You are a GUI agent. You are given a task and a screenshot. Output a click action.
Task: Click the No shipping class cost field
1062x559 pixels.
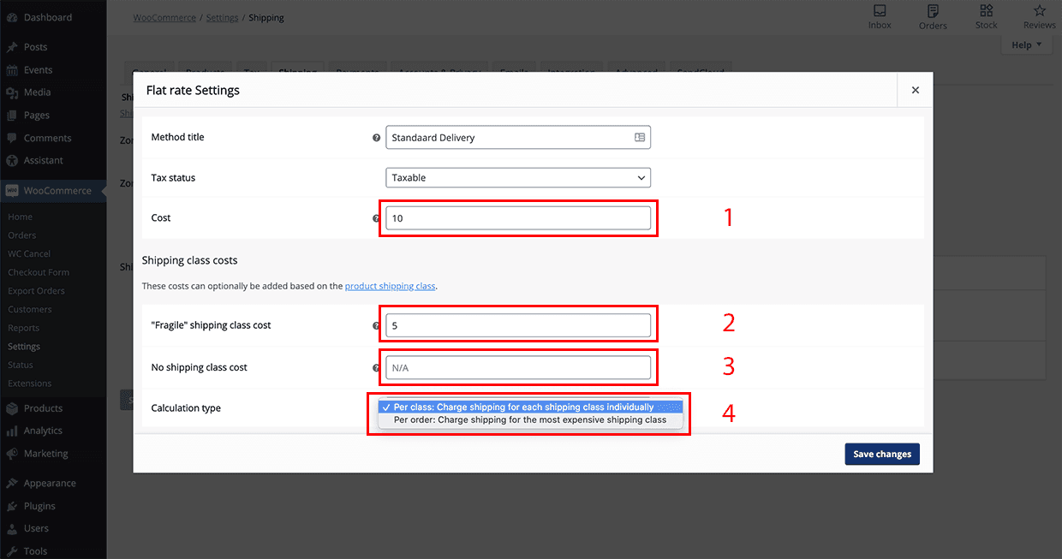coord(518,368)
